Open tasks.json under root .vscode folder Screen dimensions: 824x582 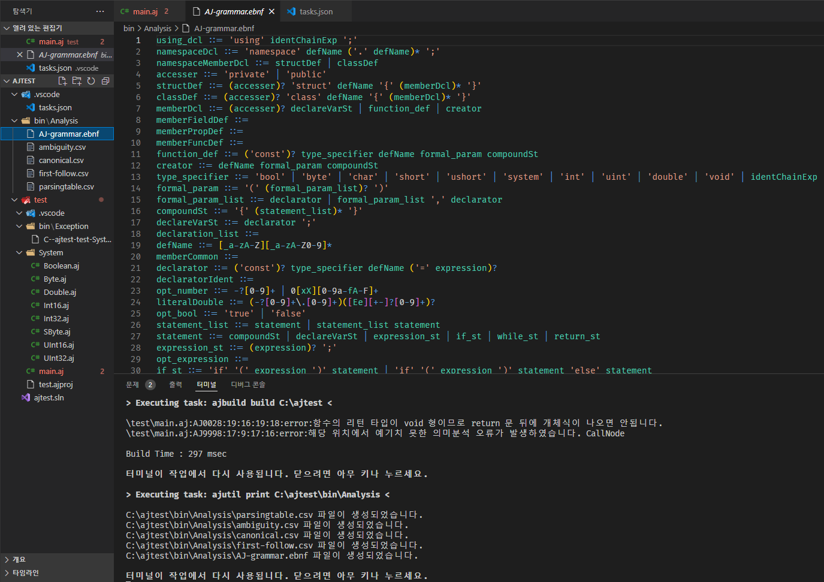tap(57, 107)
